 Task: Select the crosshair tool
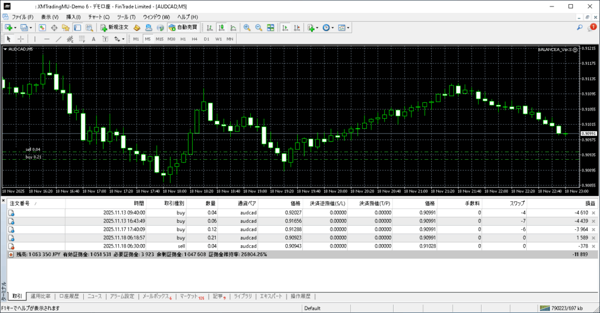click(x=21, y=39)
